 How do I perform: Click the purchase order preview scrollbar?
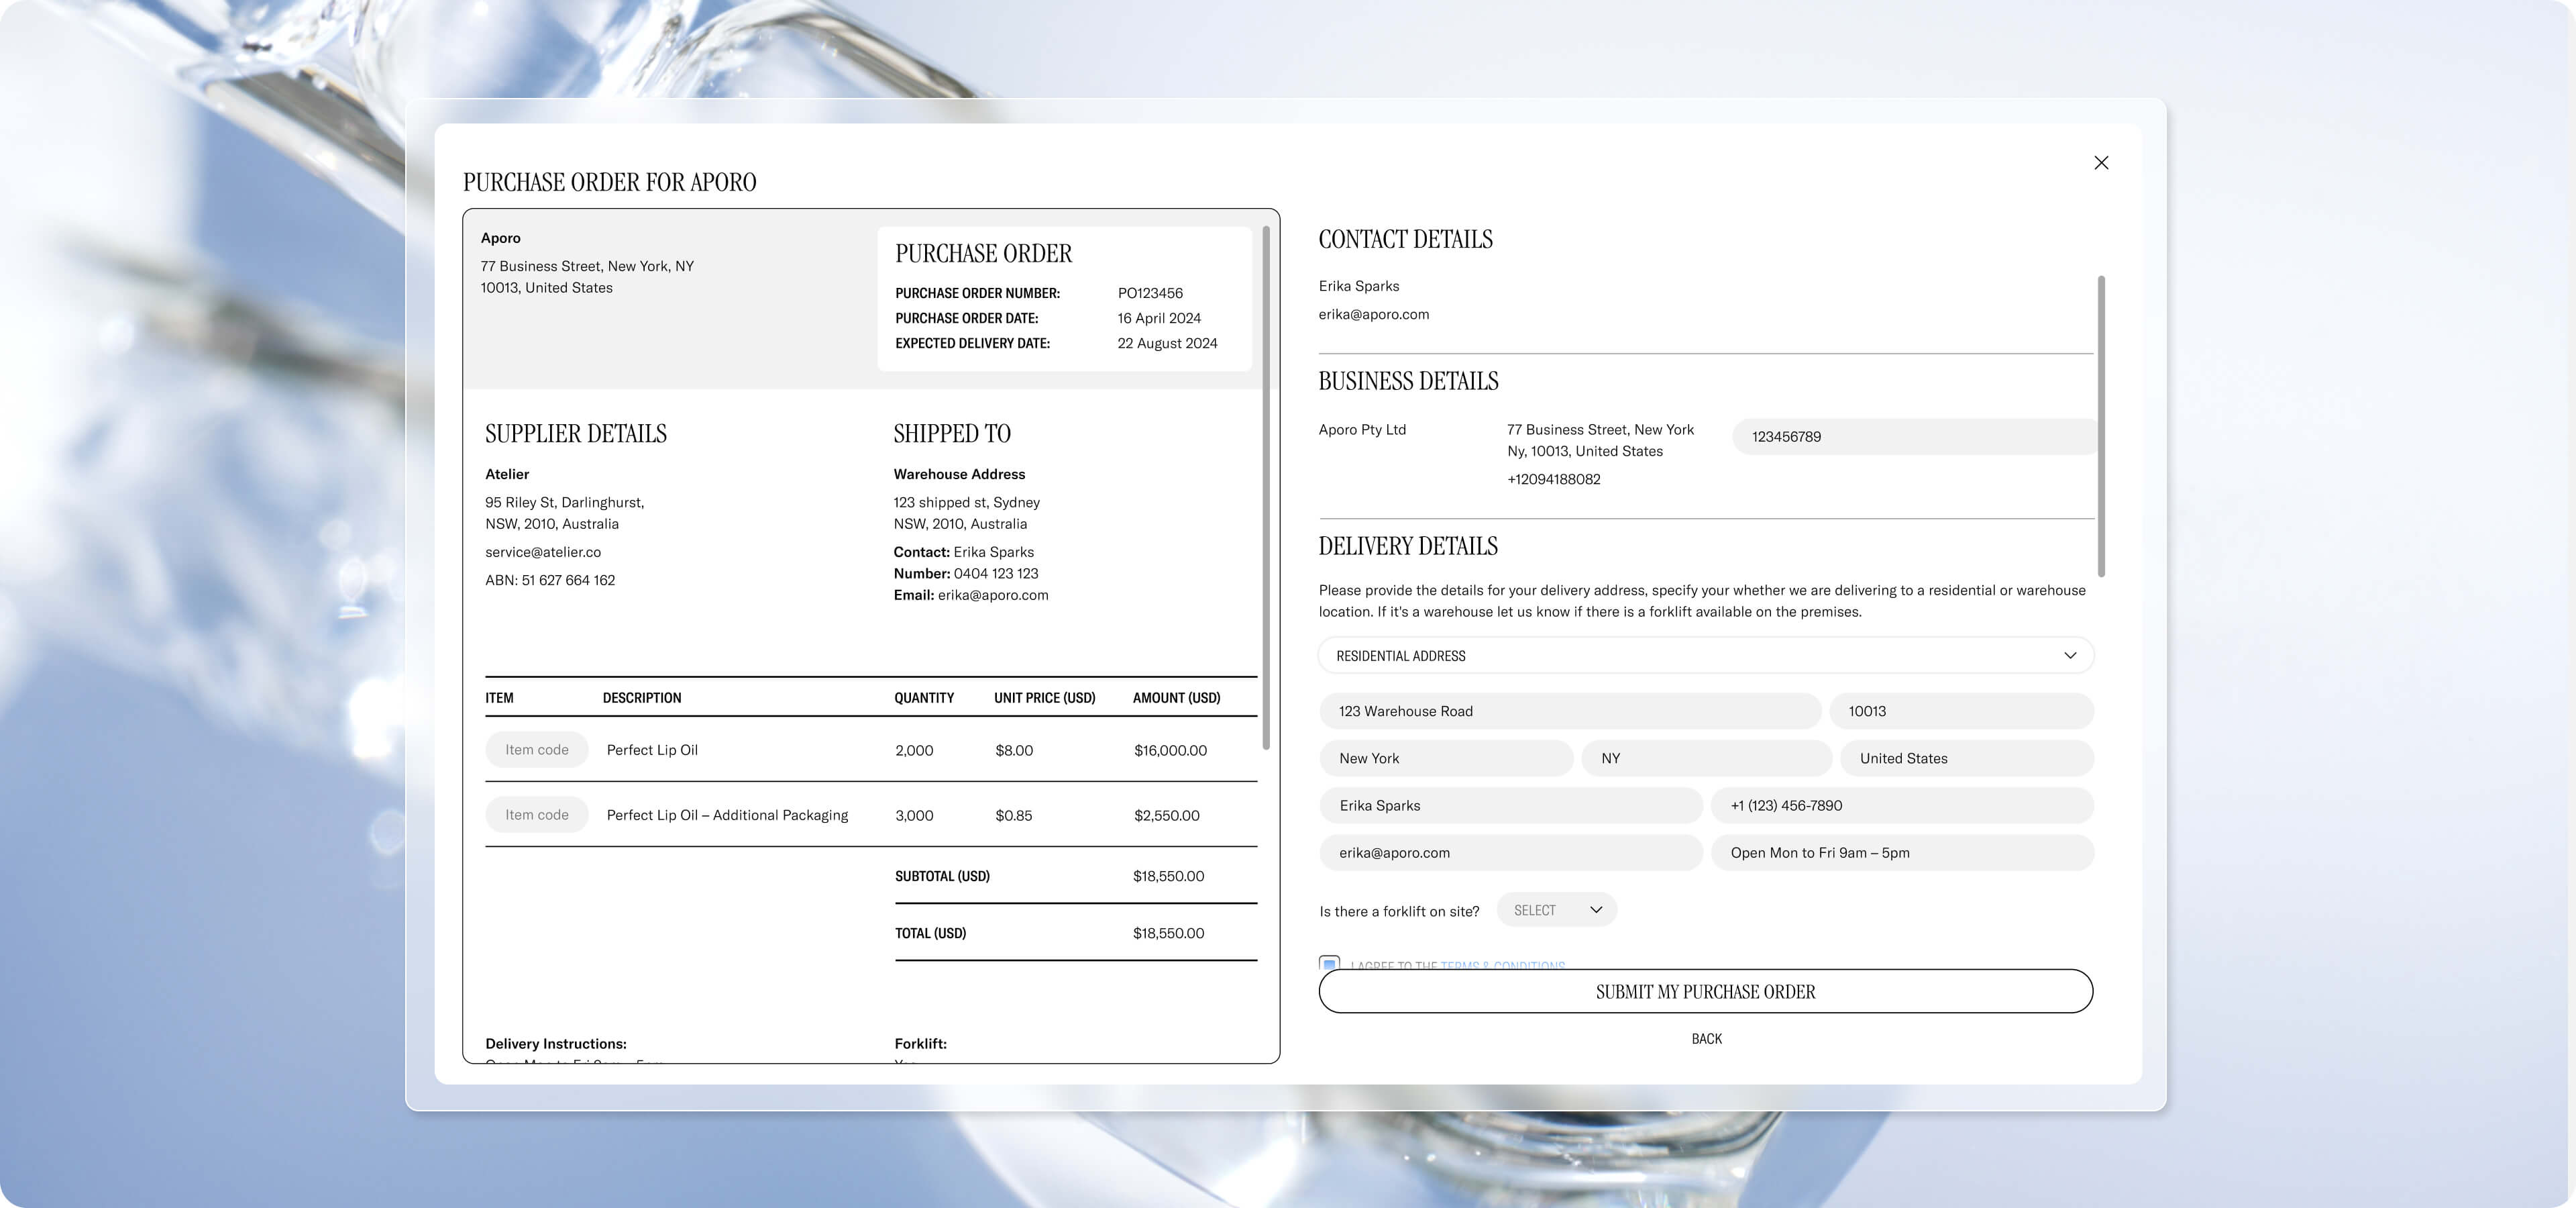(1266, 488)
